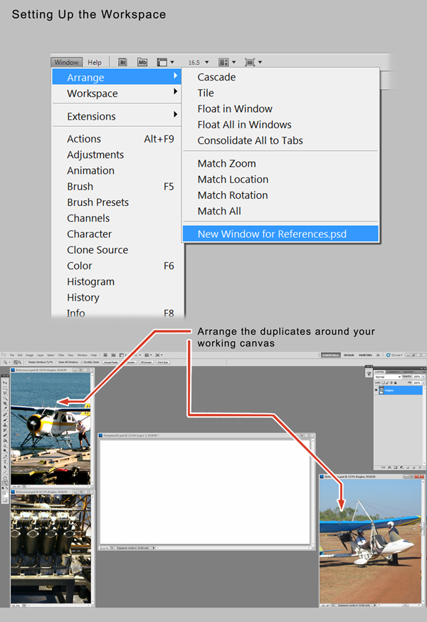Image resolution: width=427 pixels, height=622 pixels.
Task: Open the Arrange submenu arrow
Action: coord(175,76)
